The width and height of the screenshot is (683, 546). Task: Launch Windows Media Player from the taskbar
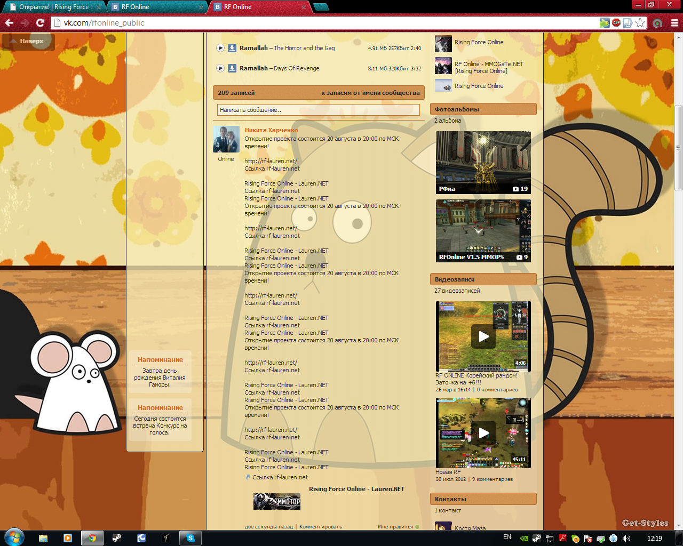point(68,538)
